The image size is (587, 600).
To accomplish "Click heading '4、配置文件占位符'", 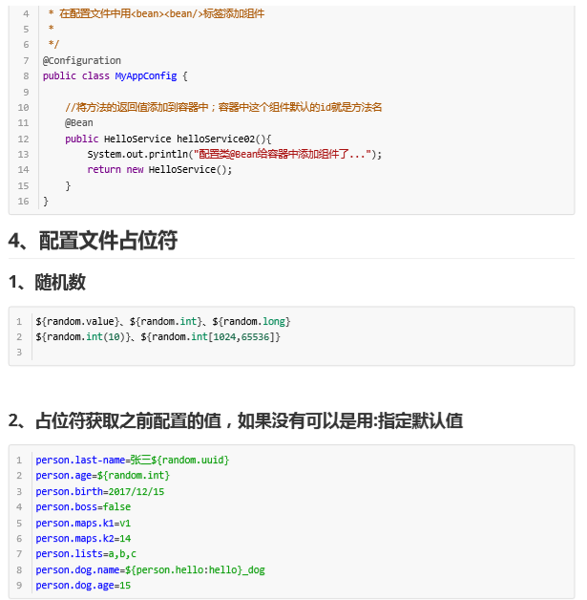I will (93, 241).
